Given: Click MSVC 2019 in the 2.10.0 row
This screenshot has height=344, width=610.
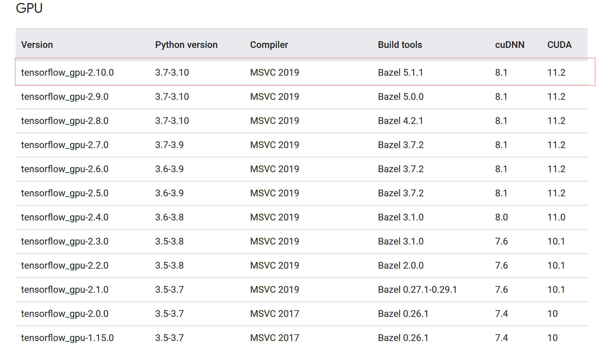Looking at the screenshot, I should [x=275, y=72].
